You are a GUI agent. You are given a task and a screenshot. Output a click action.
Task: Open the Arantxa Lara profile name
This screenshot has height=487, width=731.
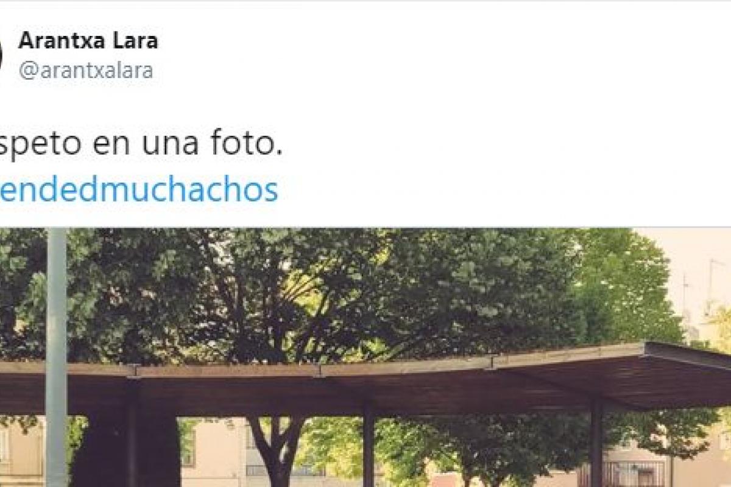(x=88, y=41)
